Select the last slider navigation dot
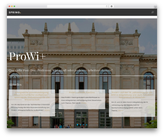This screenshot has height=138, width=164. [87, 125]
